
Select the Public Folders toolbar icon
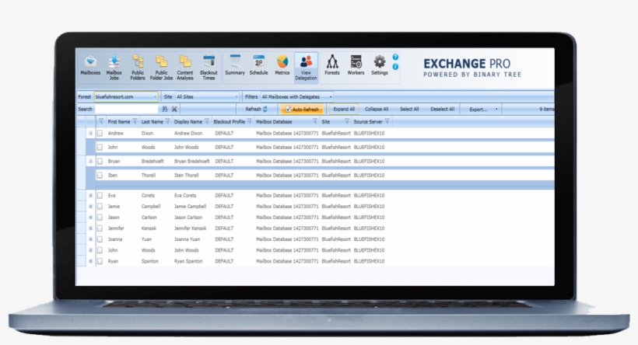pos(138,68)
